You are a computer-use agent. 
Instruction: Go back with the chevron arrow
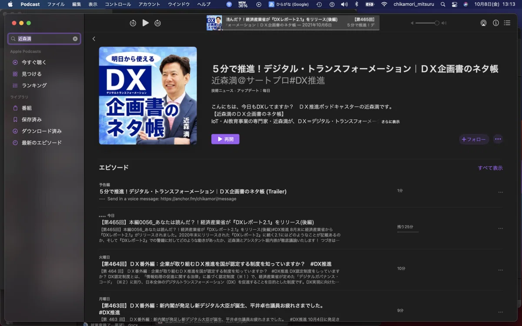click(94, 39)
